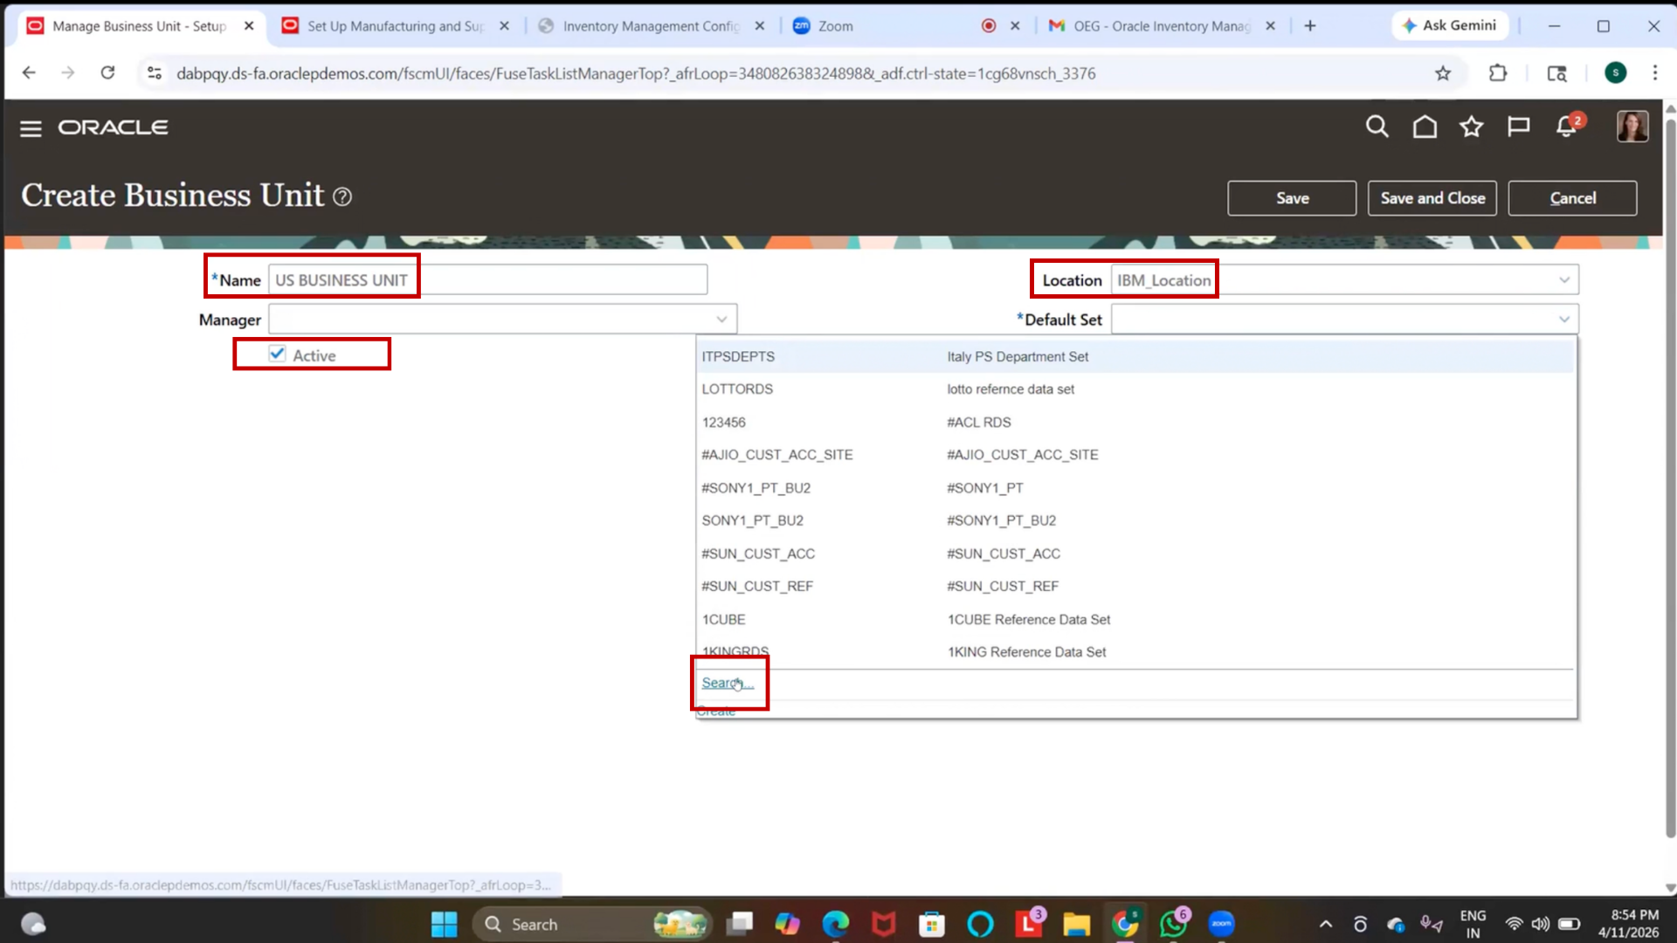Image resolution: width=1677 pixels, height=943 pixels.
Task: Open Microsoft Store from the taskbar
Action: pos(931,924)
